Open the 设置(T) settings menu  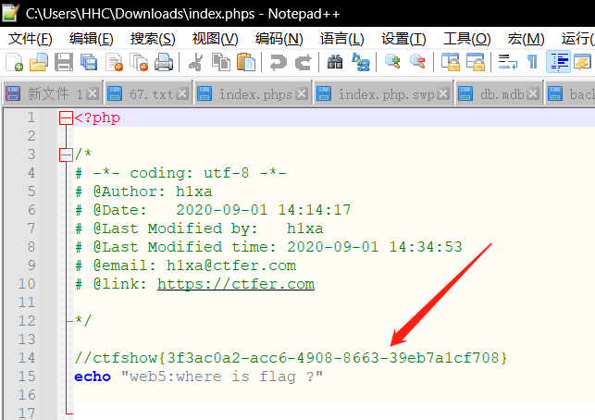(403, 38)
